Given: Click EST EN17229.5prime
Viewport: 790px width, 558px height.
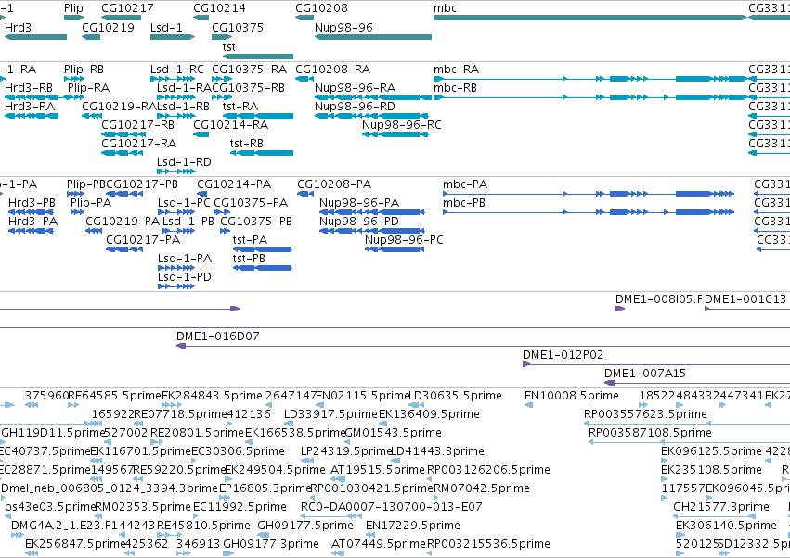Looking at the screenshot, I should pos(412,526).
